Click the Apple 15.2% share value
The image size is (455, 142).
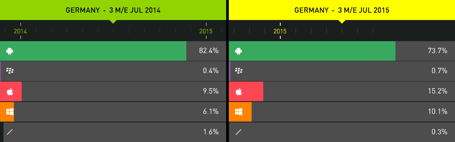click(x=438, y=91)
